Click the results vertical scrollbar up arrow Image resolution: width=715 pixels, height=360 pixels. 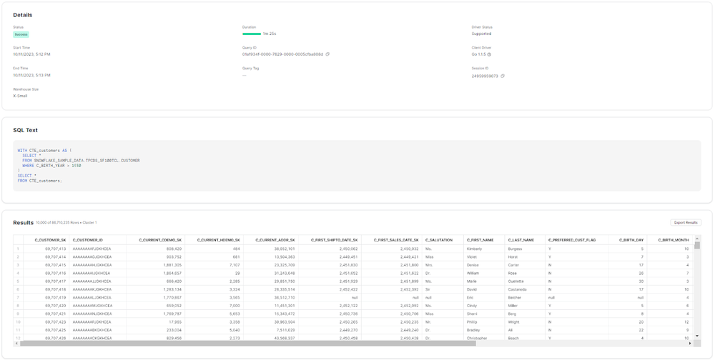coord(697,240)
